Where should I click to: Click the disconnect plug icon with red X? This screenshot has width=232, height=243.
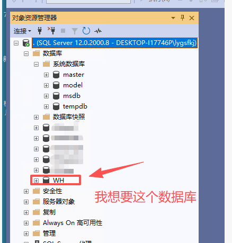tap(51, 31)
